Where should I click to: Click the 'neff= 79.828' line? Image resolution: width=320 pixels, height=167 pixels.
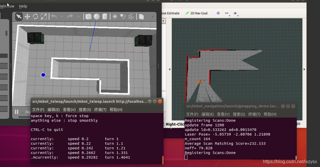(x=199, y=148)
